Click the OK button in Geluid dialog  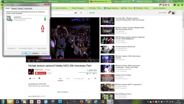pyautogui.click(x=26, y=53)
